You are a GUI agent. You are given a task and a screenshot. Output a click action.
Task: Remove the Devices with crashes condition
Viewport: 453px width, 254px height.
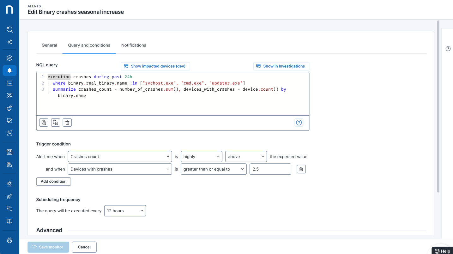click(x=301, y=169)
